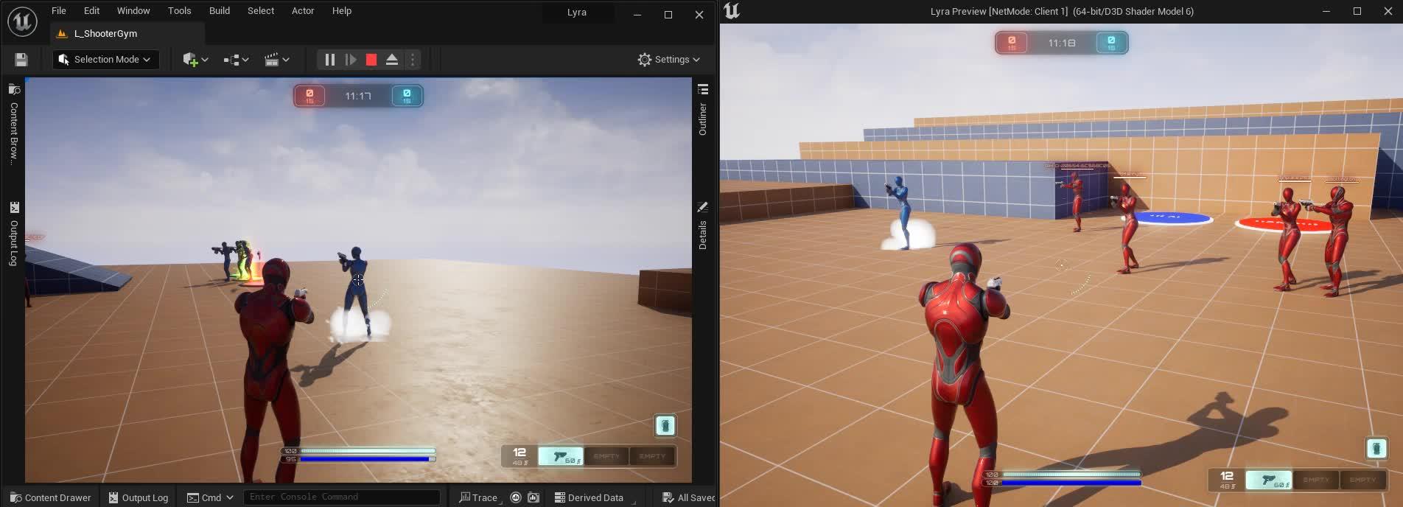Click the 11:18 match timer in Lyra Preview
This screenshot has height=507, width=1403.
point(1062,43)
